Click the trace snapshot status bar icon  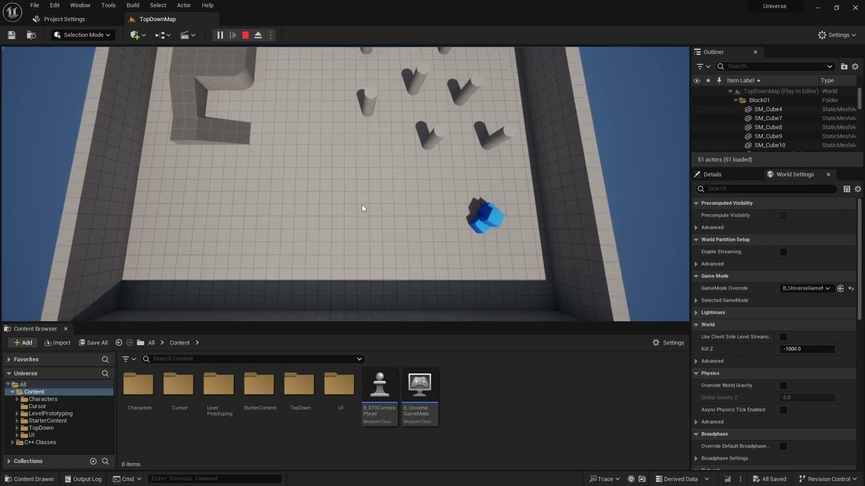631,479
